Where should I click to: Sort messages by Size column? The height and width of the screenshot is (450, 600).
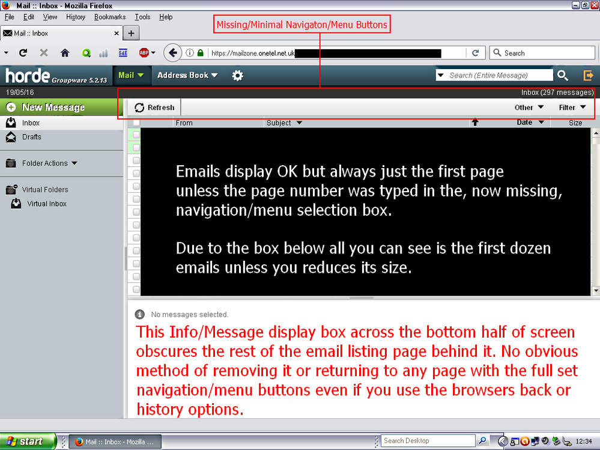point(575,123)
